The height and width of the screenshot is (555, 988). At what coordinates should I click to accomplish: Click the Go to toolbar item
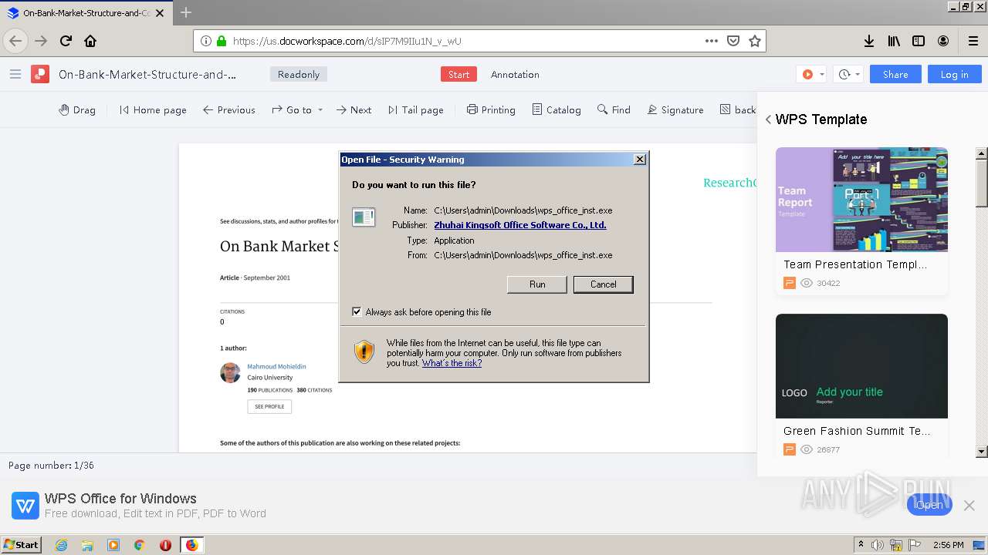tap(293, 109)
